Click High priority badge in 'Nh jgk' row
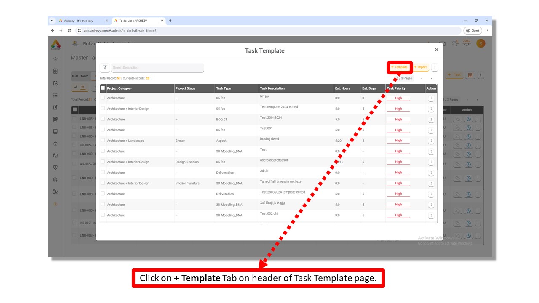The width and height of the screenshot is (539, 303). [398, 98]
